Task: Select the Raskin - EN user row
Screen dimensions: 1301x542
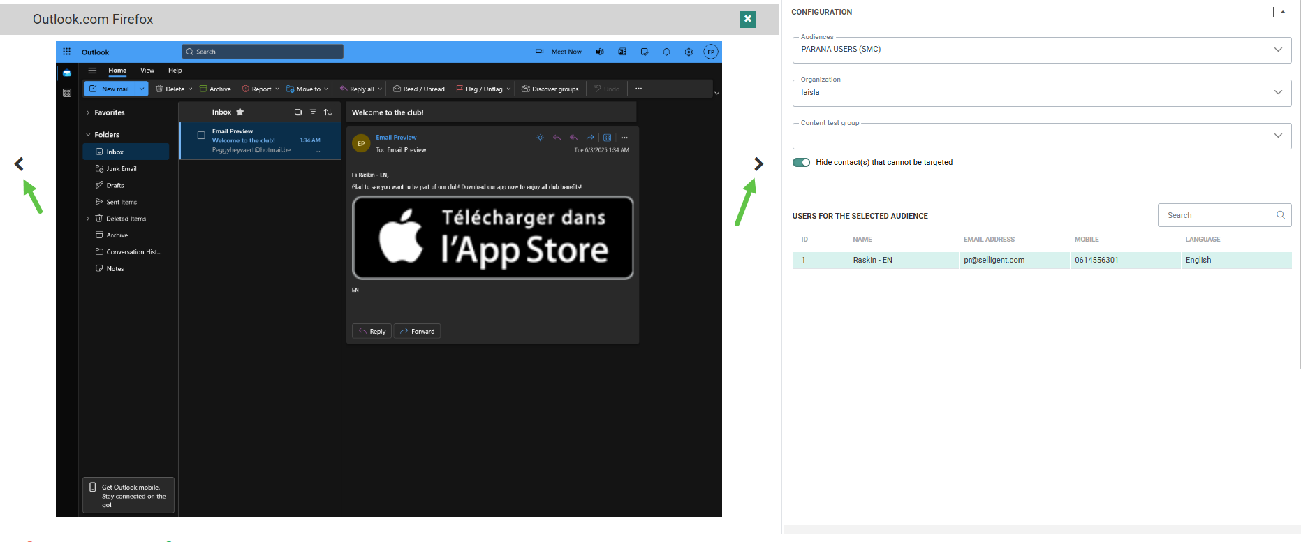Action: coord(1041,260)
